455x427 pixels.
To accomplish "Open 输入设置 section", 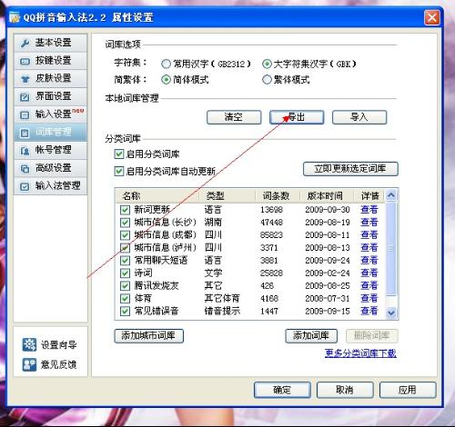I will pos(51,114).
